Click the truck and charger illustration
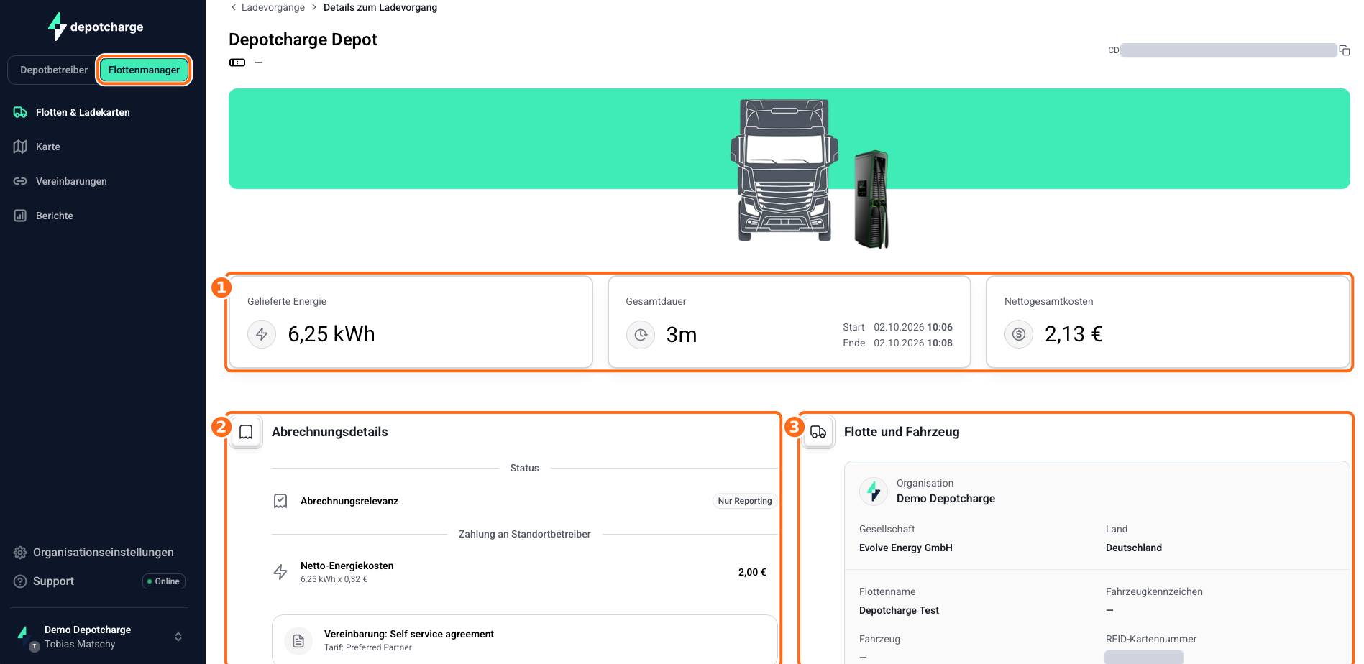Image resolution: width=1364 pixels, height=664 pixels. 810,174
